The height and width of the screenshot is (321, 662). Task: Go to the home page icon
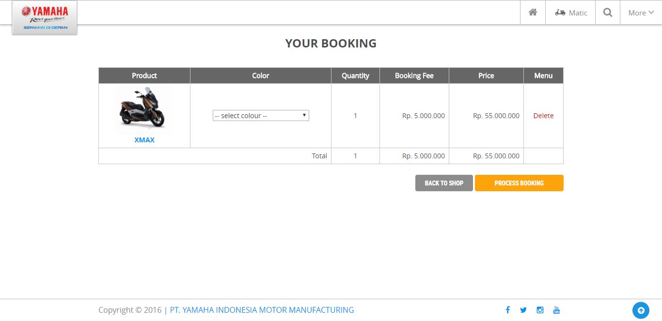coord(533,13)
